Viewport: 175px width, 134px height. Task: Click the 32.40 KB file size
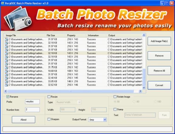[x=53, y=78]
